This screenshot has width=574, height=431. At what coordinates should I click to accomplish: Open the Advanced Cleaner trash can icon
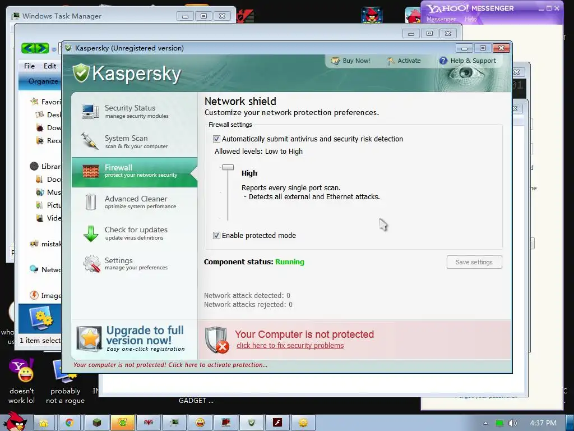tap(90, 202)
